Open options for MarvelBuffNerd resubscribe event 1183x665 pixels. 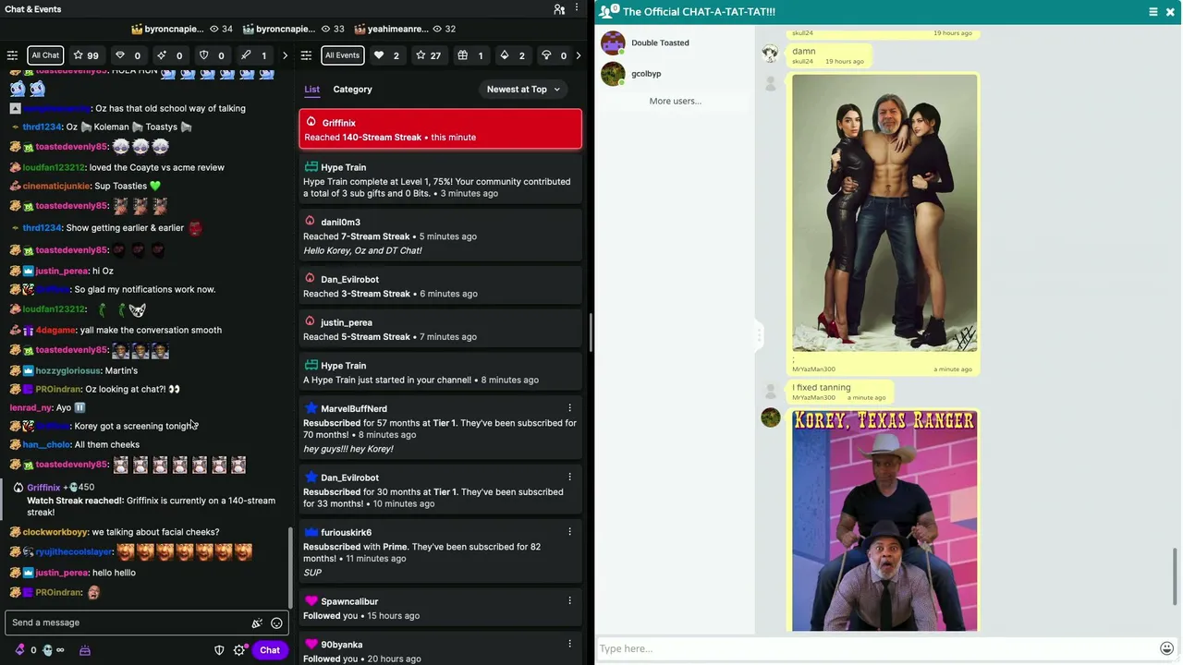[x=569, y=408]
